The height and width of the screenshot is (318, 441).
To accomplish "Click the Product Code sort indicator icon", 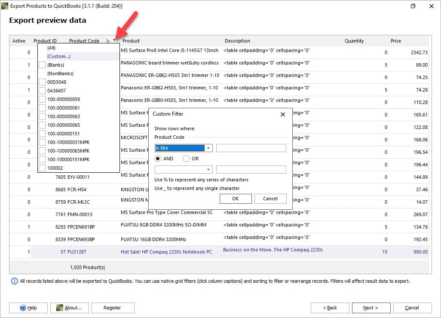I will click(x=108, y=41).
